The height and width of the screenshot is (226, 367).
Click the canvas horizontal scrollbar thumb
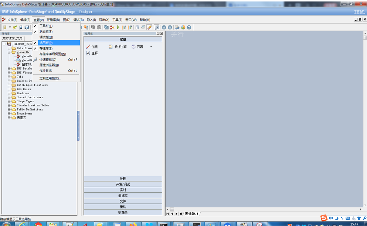tap(172, 209)
